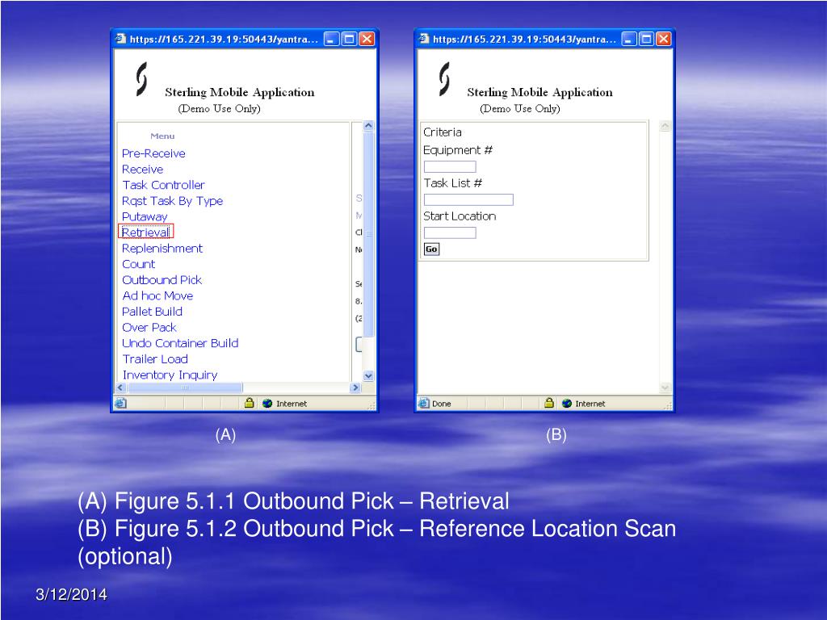Click the Menu heading in window A
The height and width of the screenshot is (620, 827).
coord(162,136)
